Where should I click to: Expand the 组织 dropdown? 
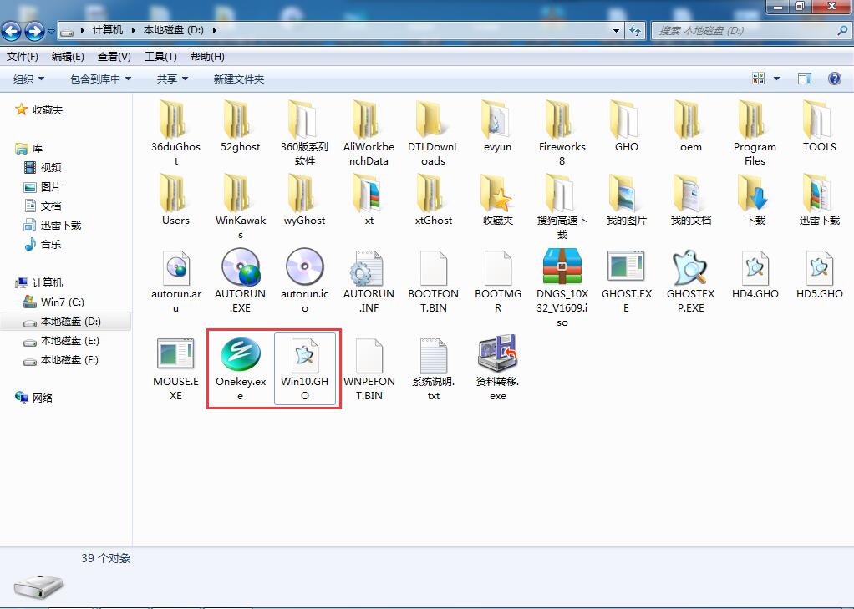pos(28,78)
